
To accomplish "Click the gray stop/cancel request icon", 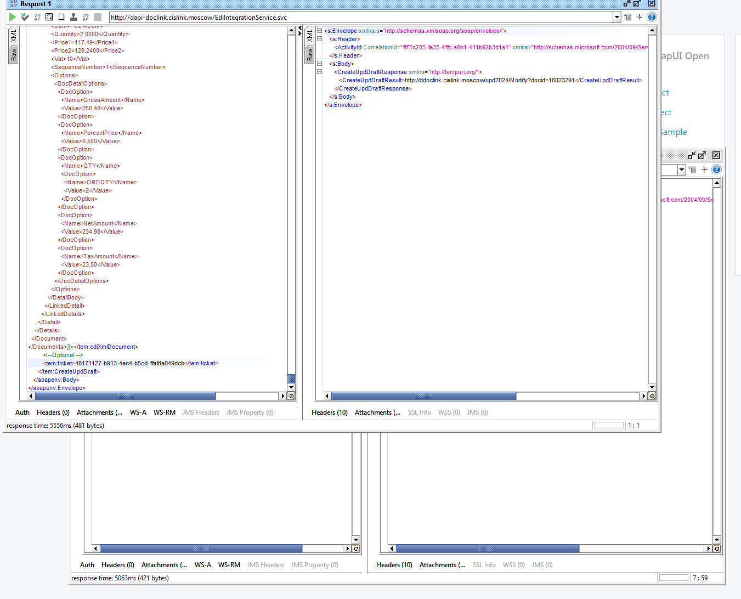I will (x=98, y=17).
